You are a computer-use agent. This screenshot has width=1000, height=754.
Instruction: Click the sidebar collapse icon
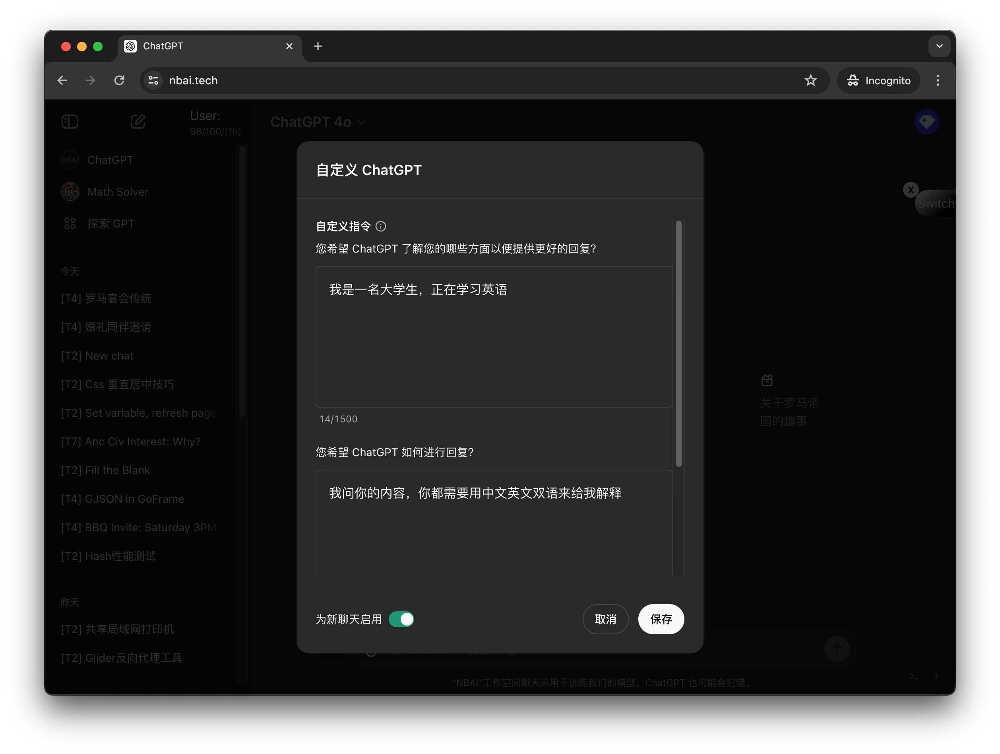(x=70, y=122)
